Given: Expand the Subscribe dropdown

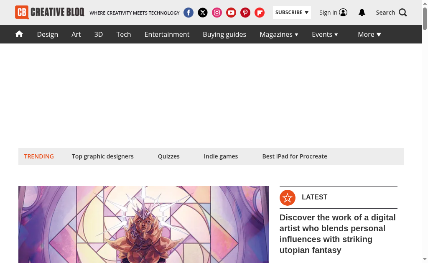Looking at the screenshot, I should pos(292,13).
